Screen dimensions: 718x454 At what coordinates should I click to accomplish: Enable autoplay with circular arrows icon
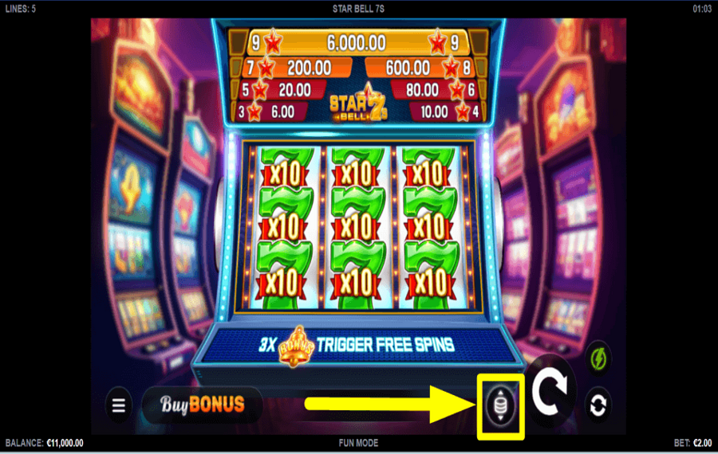(598, 405)
